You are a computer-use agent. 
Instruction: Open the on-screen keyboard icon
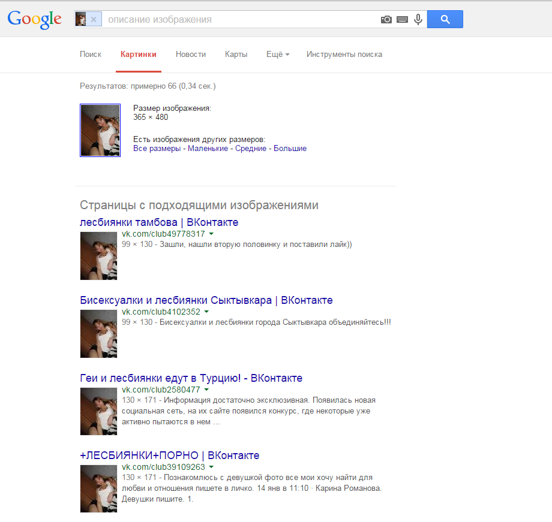coord(402,20)
